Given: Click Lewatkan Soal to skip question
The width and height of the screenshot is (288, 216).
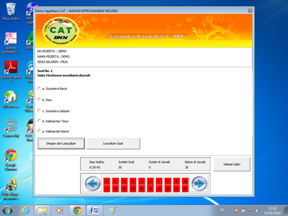Looking at the screenshot, I should [x=113, y=143].
